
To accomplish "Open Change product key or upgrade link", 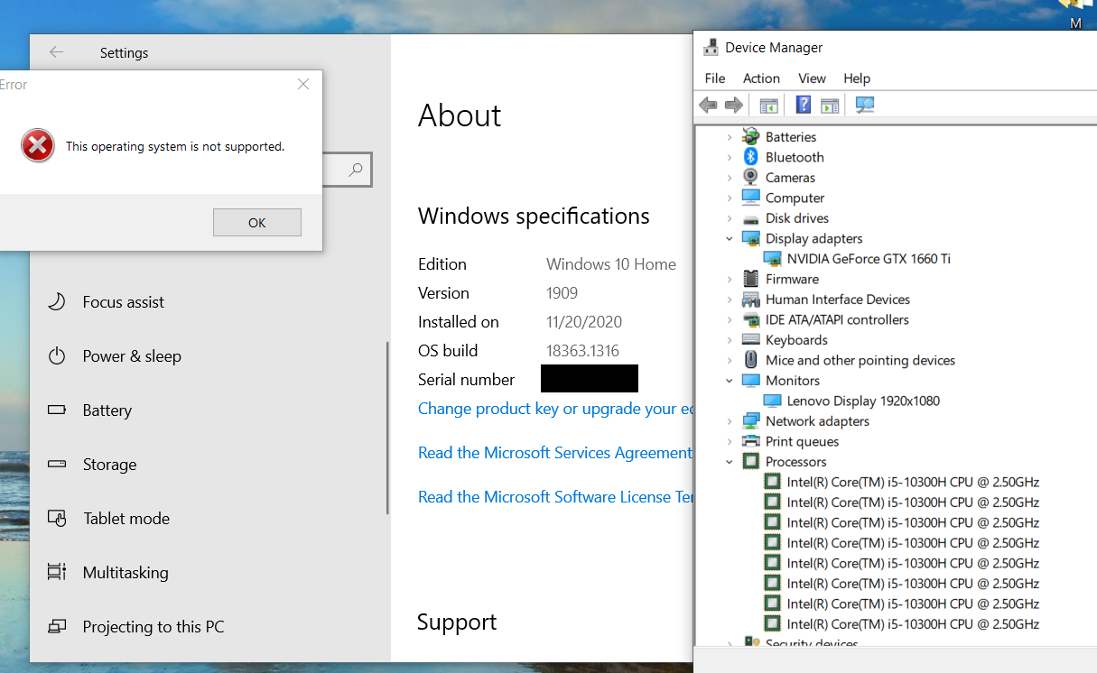I will [x=555, y=409].
